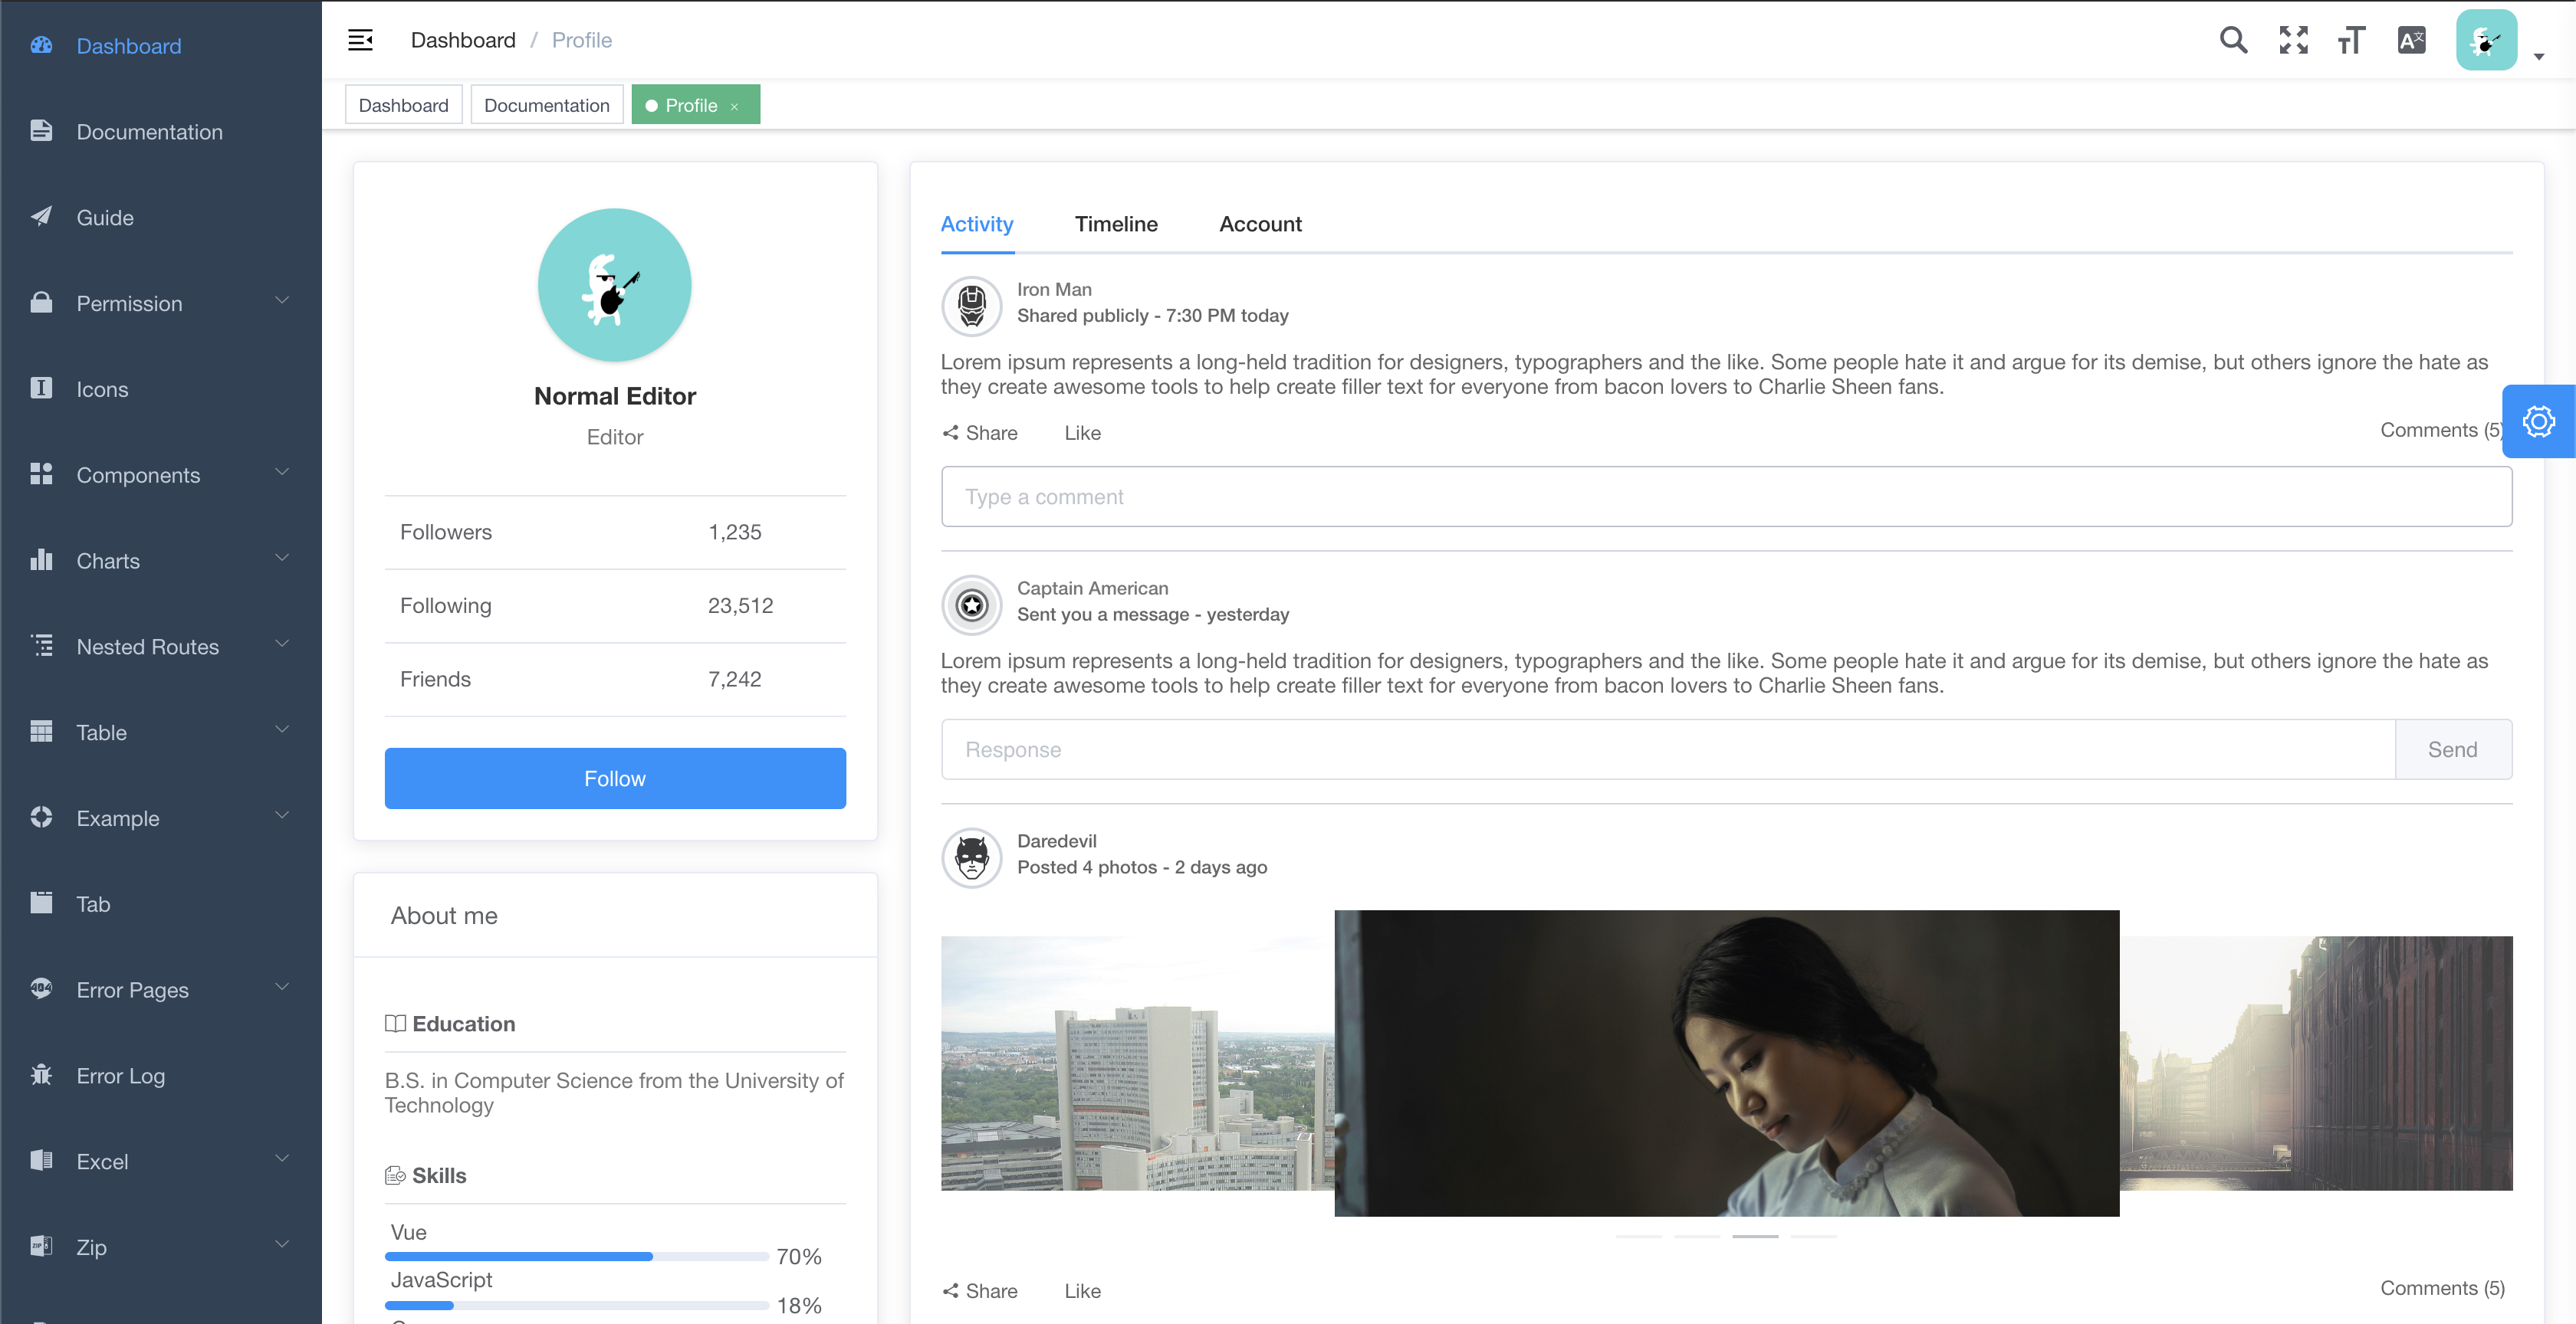2576x1324 pixels.
Task: Click the Nested Routes list icon
Action: coord(41,645)
